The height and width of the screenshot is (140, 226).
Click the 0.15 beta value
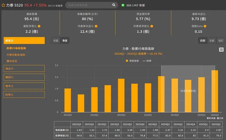(x=198, y=31)
